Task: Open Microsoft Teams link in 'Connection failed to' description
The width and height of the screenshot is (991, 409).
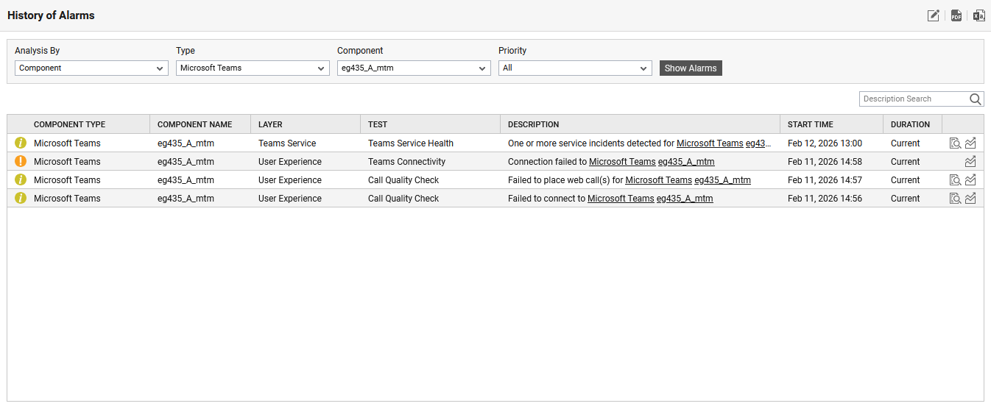Action: pos(622,162)
